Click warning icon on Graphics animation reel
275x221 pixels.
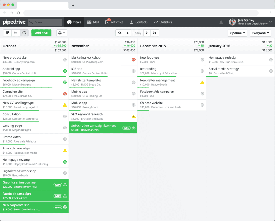[65, 184]
